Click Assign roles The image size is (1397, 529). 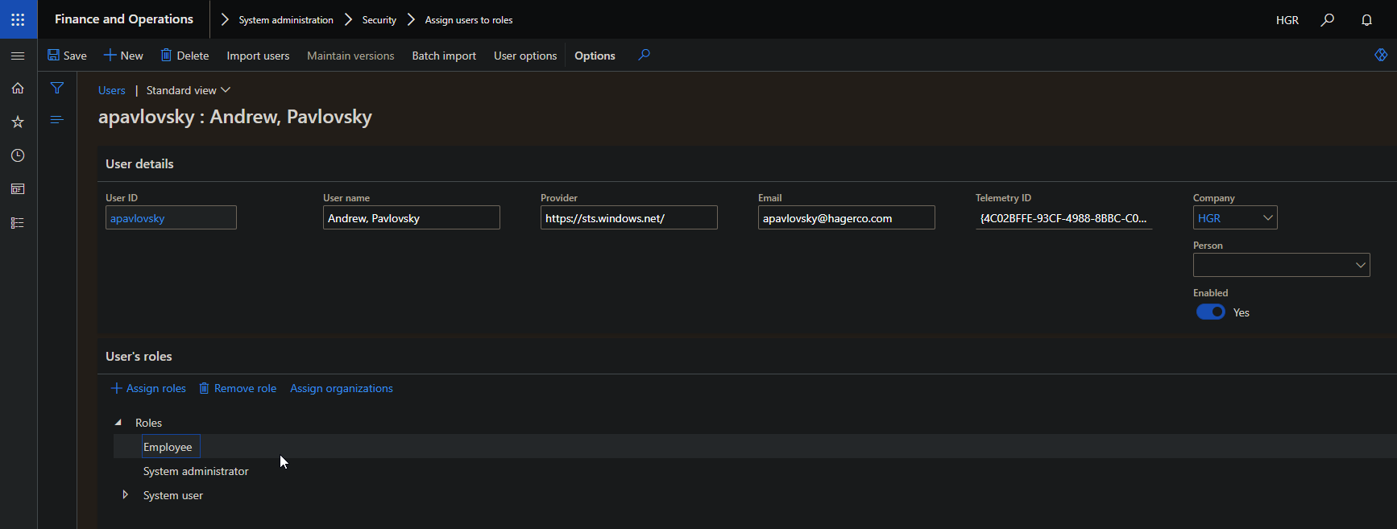[148, 388]
